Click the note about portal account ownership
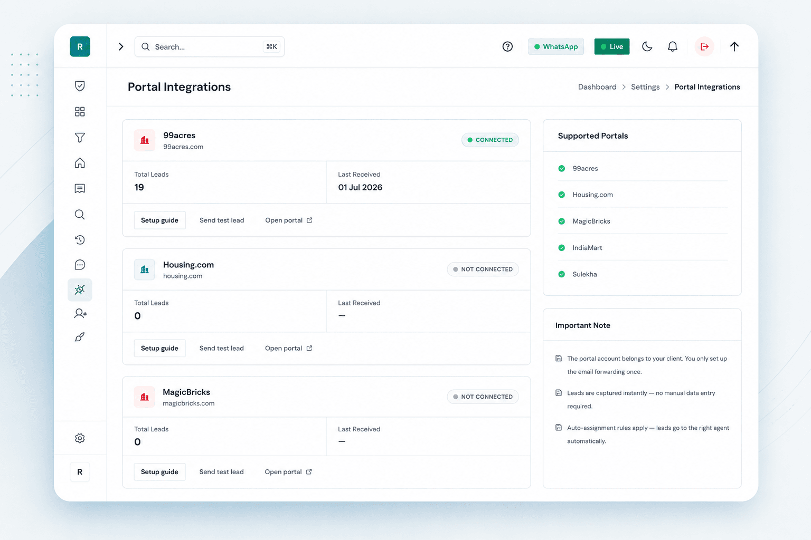 point(647,365)
